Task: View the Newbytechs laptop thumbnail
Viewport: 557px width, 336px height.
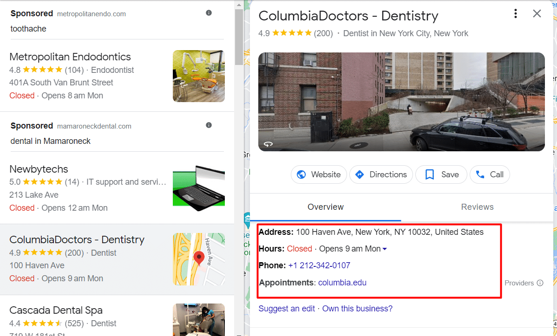Action: click(198, 188)
